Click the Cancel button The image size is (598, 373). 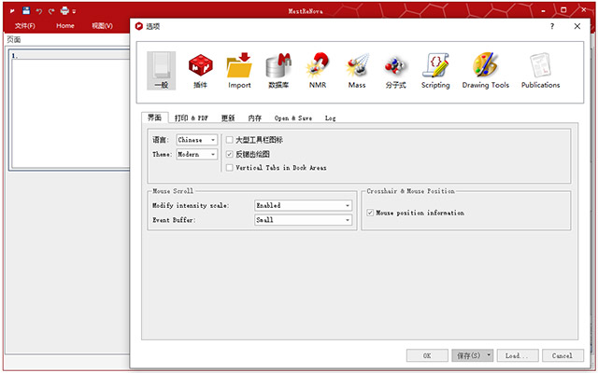tap(562, 355)
